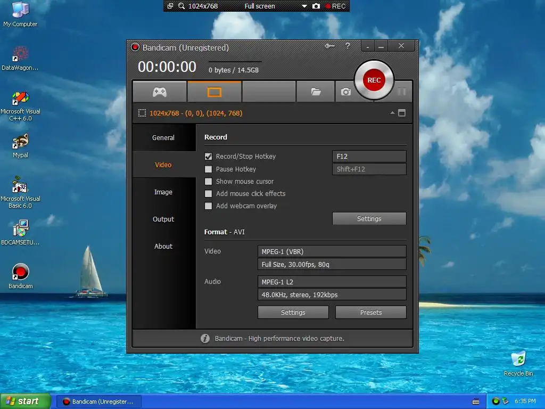Click the MPEG-1 (VBR) video codec field
Screen dimensions: 545x409
(332, 251)
